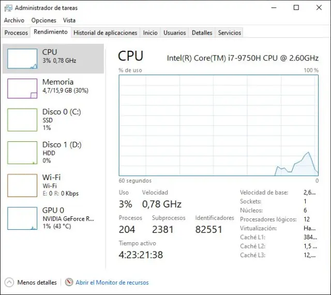
Task: Select the CPU mini graph thumbnail
Action: (22, 59)
